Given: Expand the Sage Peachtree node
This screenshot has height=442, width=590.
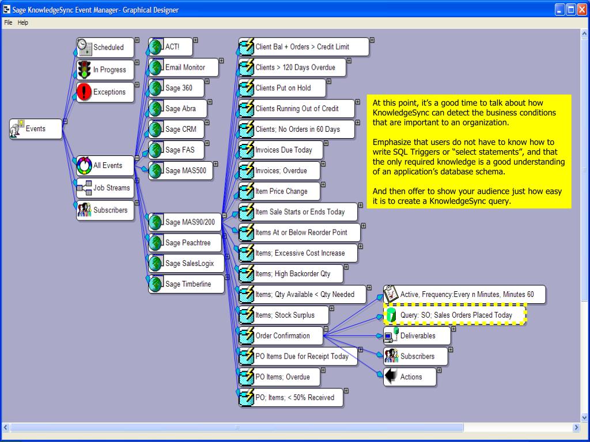Looking at the screenshot, I should pyautogui.click(x=225, y=236).
